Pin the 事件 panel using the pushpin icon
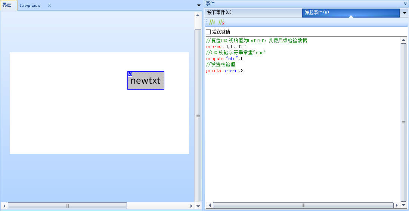409x211 pixels. pos(406,3)
